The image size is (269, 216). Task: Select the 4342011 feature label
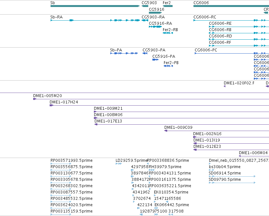(x=140, y=186)
